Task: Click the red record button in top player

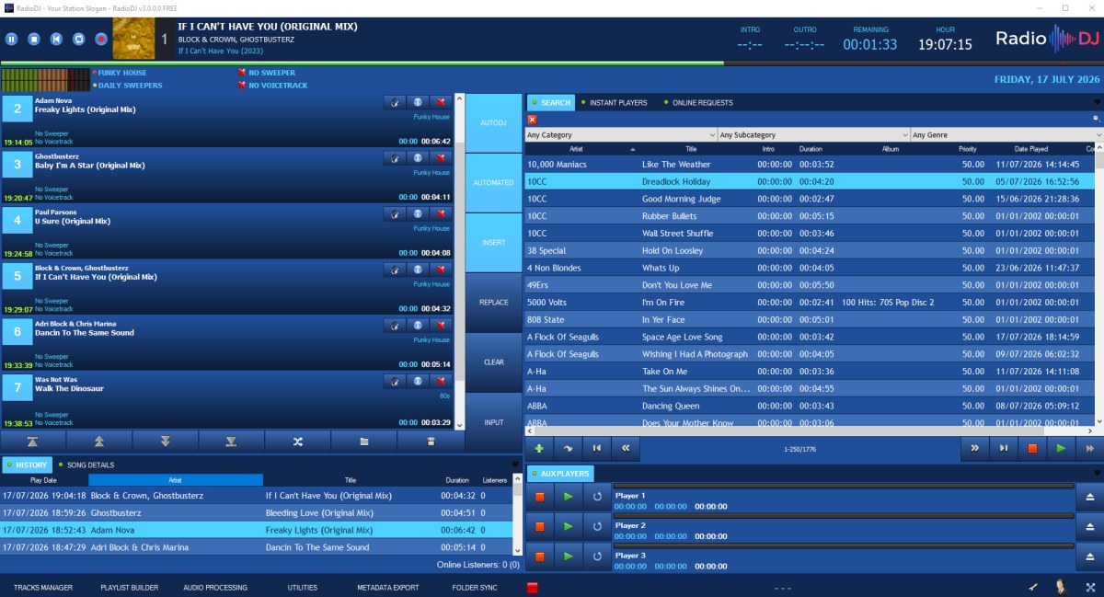Action: tap(100, 39)
